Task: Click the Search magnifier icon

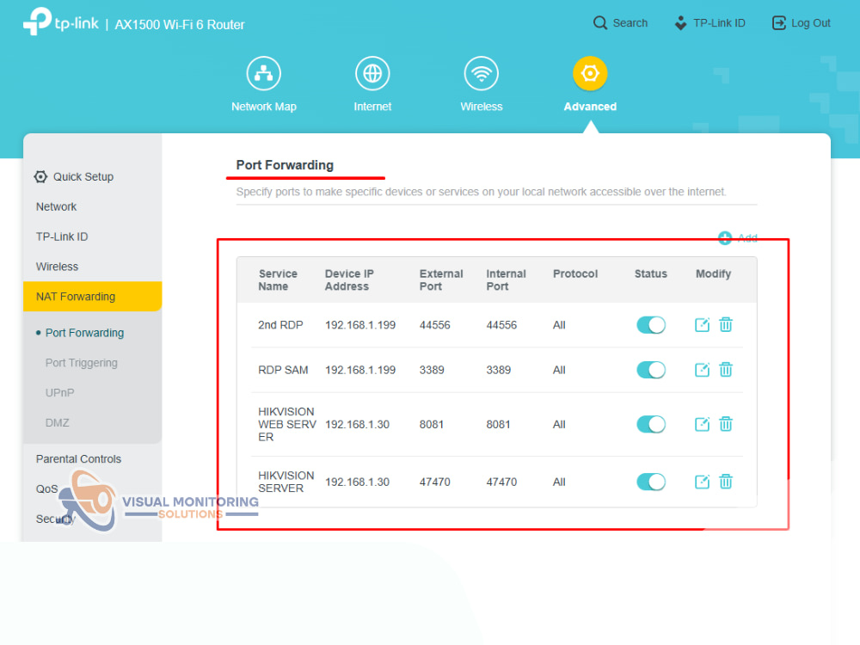Action: pyautogui.click(x=600, y=23)
